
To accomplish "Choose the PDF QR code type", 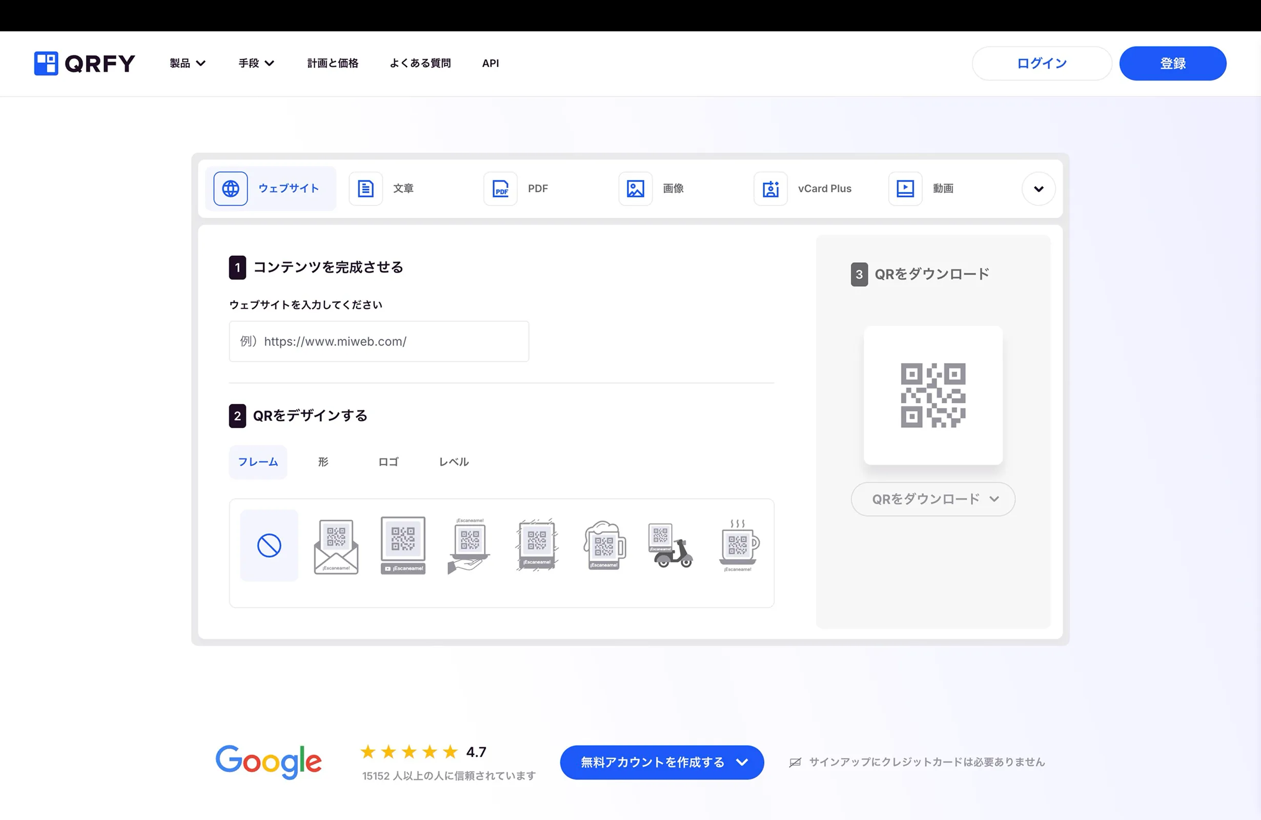I will [x=500, y=189].
